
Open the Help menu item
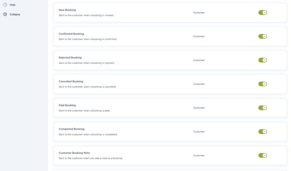pyautogui.click(x=12, y=5)
